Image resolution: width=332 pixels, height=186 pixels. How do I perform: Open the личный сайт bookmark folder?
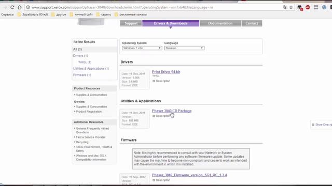pyautogui.click(x=81, y=14)
